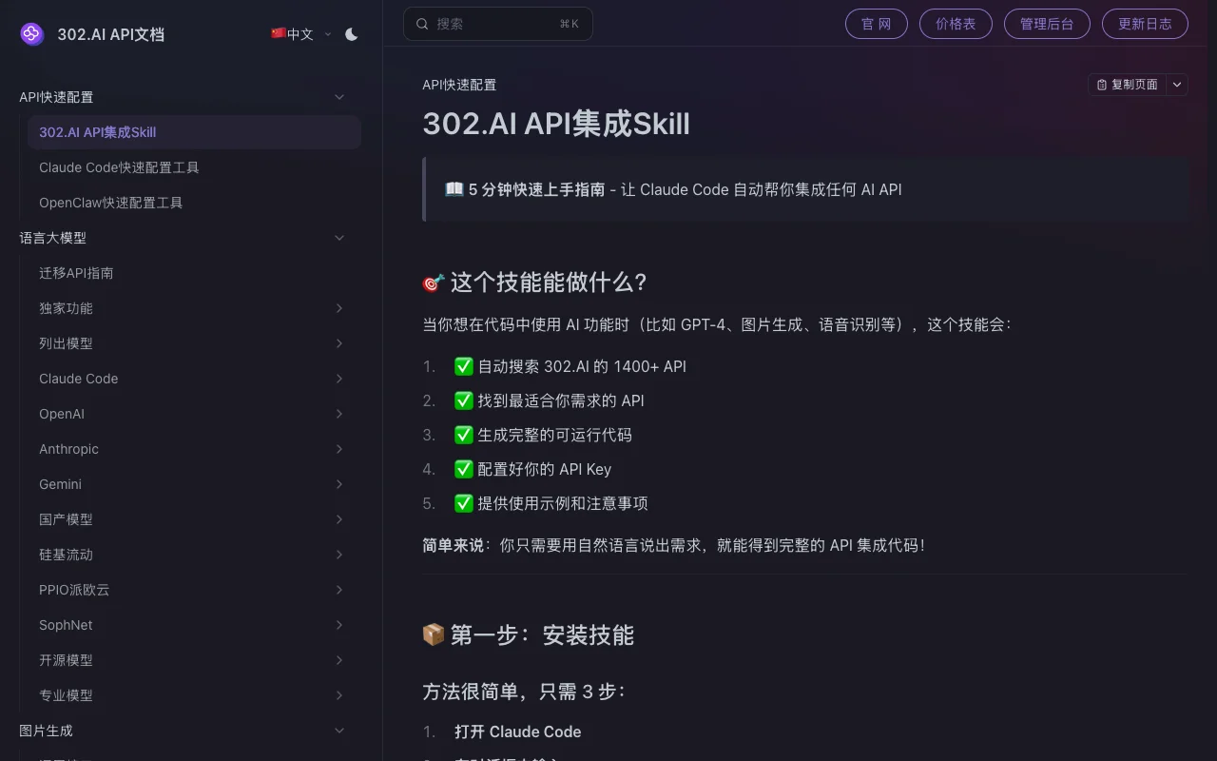Viewport: 1217px width, 761px height.
Task: Expand the Gemini chevron
Action: (x=339, y=484)
